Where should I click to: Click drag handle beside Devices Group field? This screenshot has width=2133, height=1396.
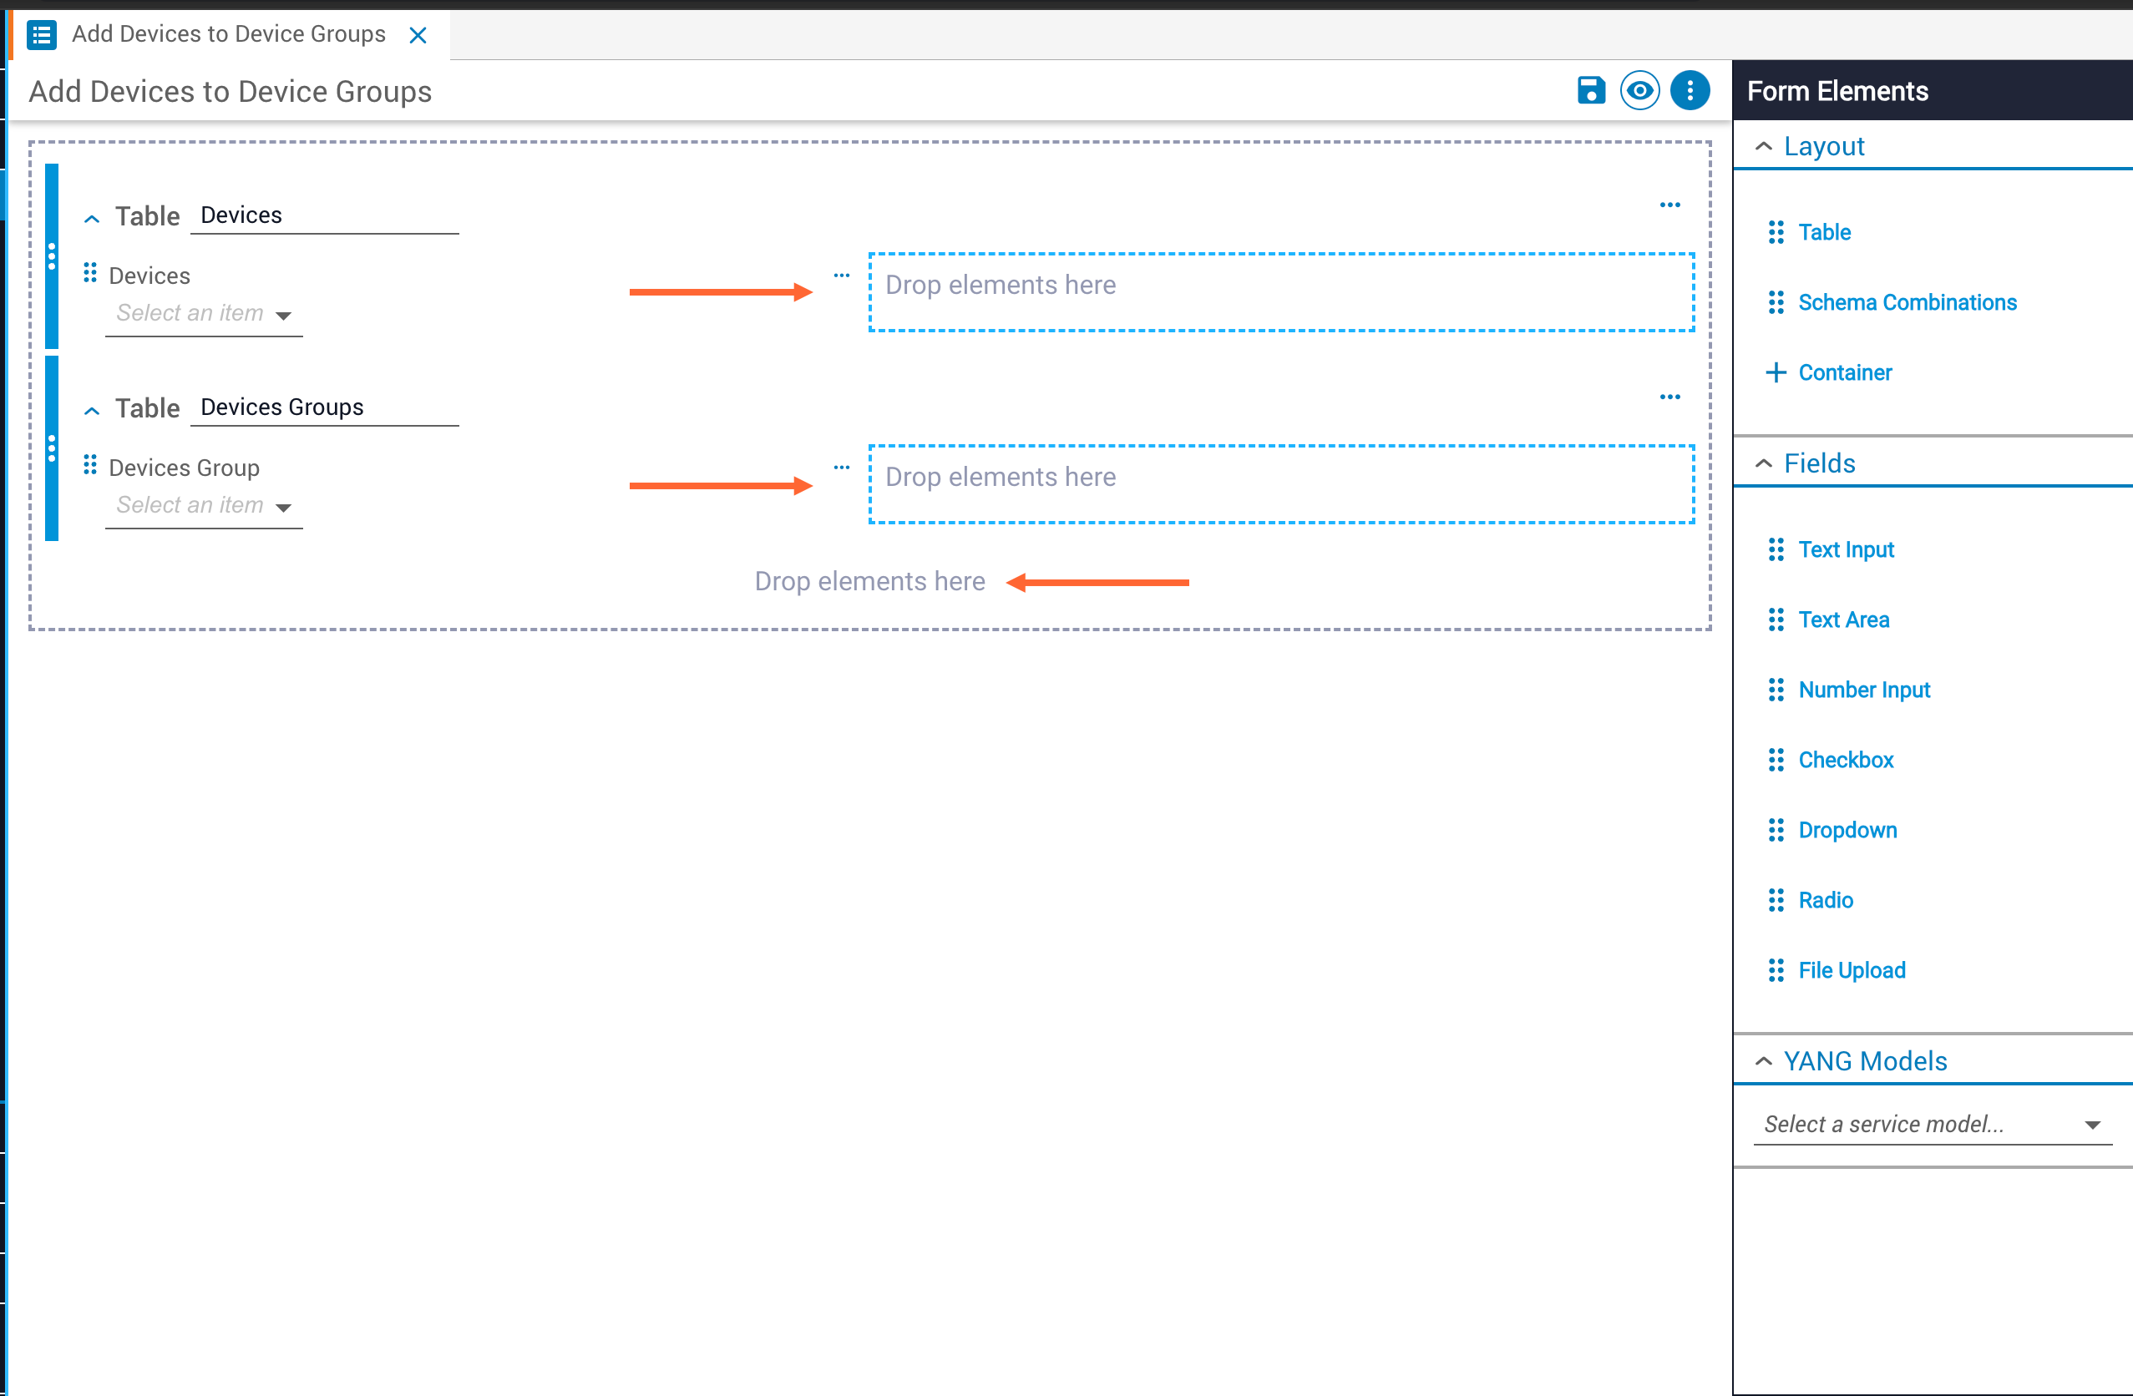(x=89, y=465)
